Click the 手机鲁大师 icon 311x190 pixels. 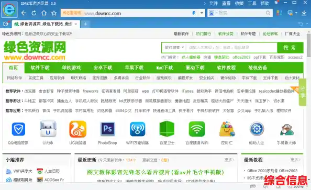coord(286,130)
